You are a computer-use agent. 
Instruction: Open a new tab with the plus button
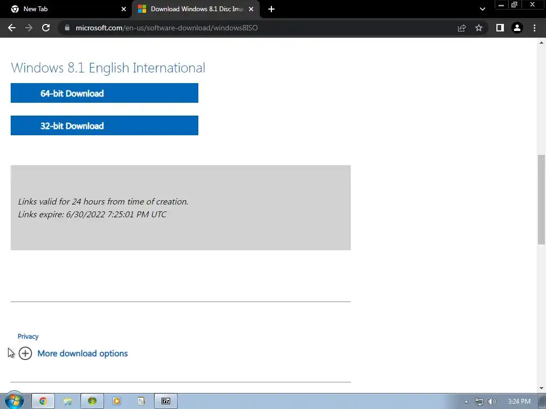pos(271,9)
